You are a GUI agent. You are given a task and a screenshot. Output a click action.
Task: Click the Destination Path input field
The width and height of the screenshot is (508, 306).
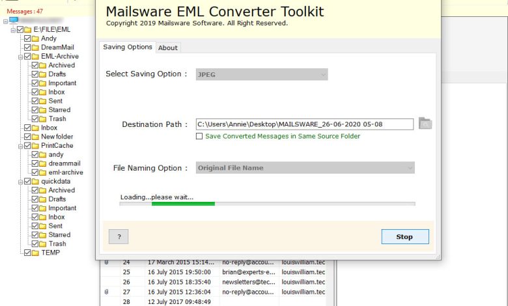point(305,124)
